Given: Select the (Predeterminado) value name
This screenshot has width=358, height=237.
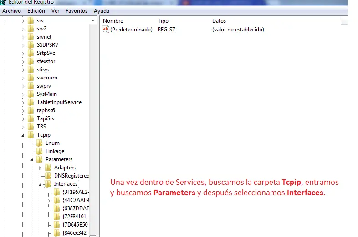Looking at the screenshot, I should pyautogui.click(x=131, y=30).
